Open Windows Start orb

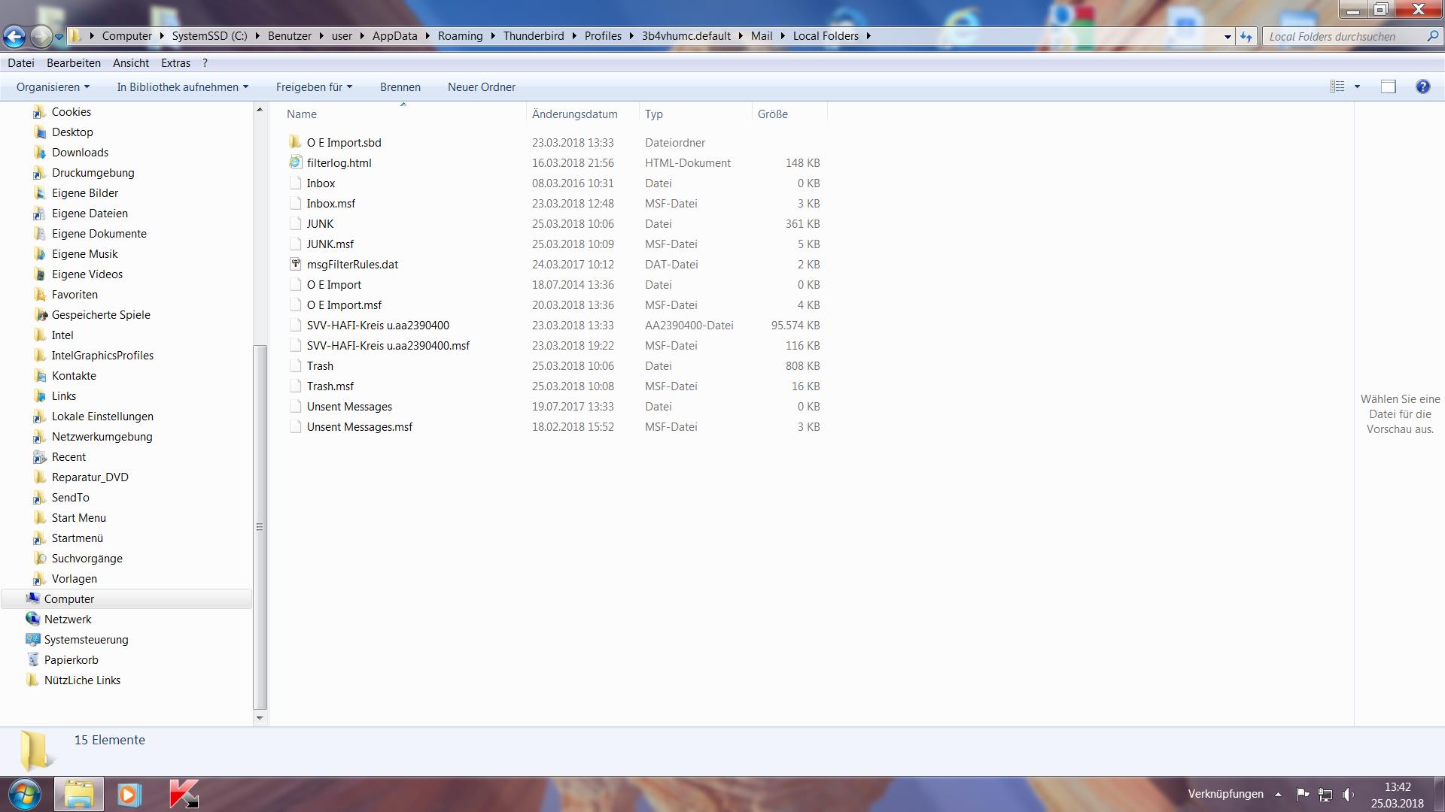click(x=24, y=794)
